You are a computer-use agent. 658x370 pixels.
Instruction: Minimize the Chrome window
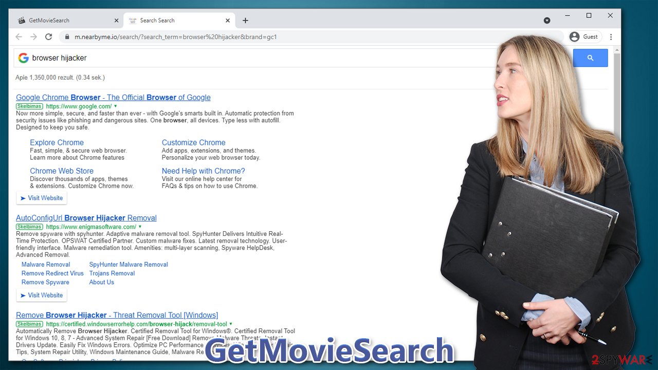pos(568,16)
